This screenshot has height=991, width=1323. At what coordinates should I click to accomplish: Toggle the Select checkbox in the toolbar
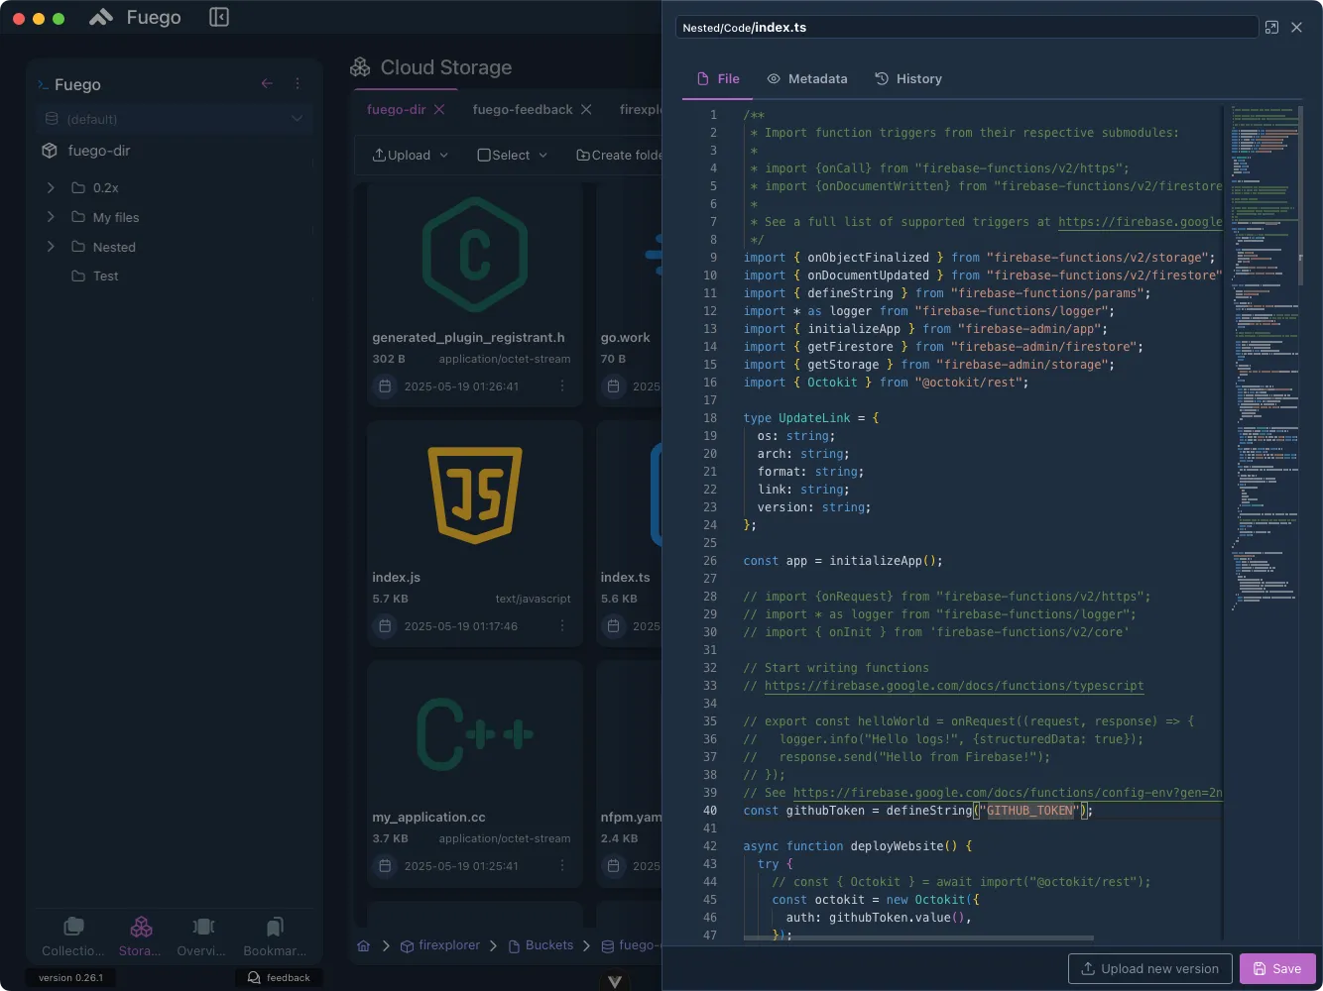(484, 155)
